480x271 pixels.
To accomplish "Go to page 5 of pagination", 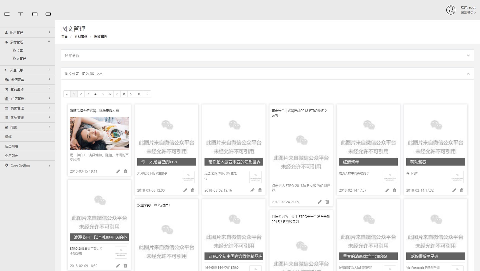I will (102, 94).
